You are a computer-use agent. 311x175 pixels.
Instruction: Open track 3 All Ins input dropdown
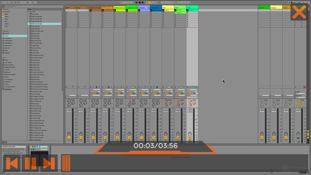(95, 90)
